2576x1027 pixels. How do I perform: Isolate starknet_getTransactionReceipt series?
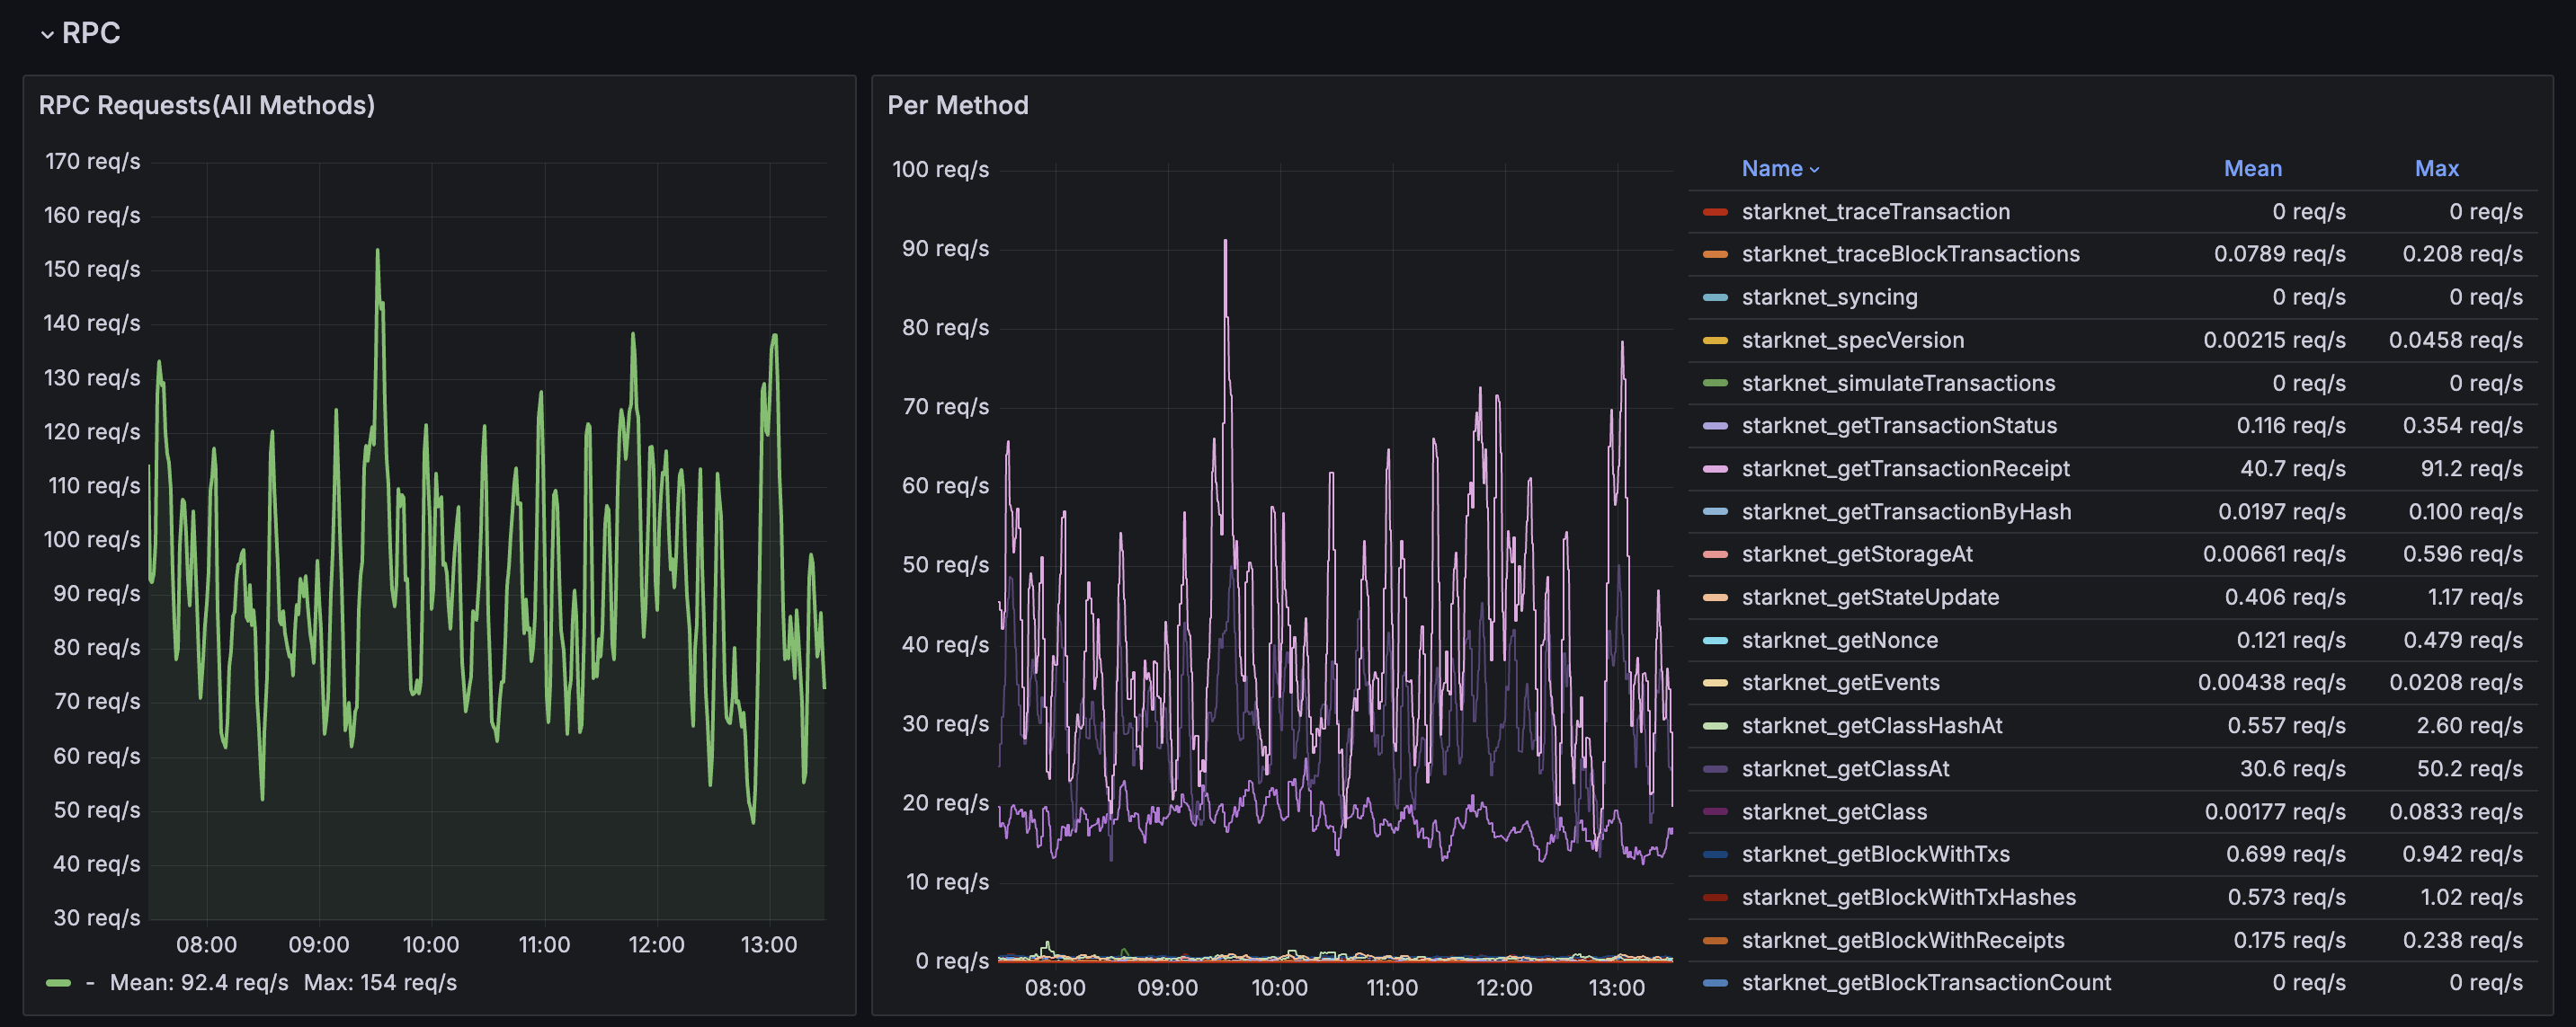pyautogui.click(x=1905, y=468)
